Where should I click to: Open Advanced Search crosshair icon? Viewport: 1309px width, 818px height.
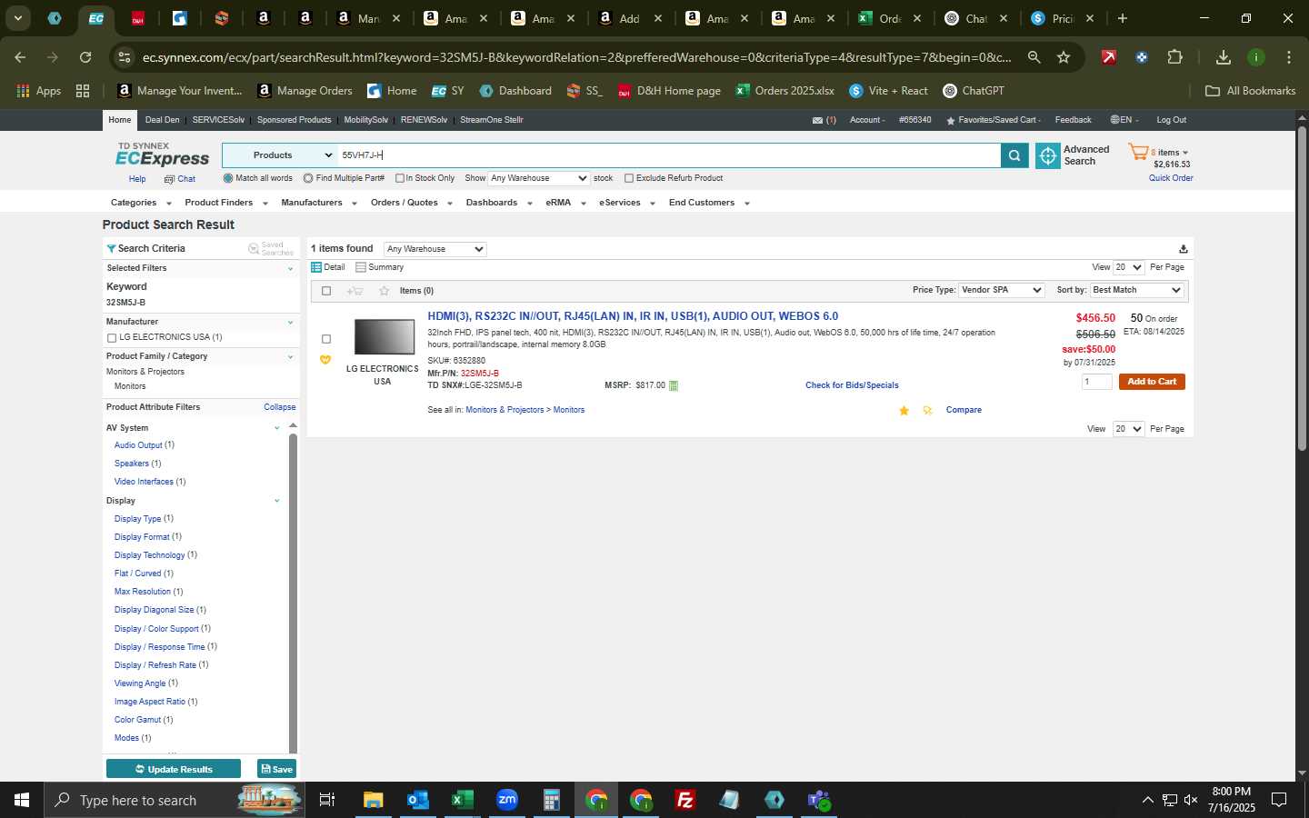point(1047,155)
